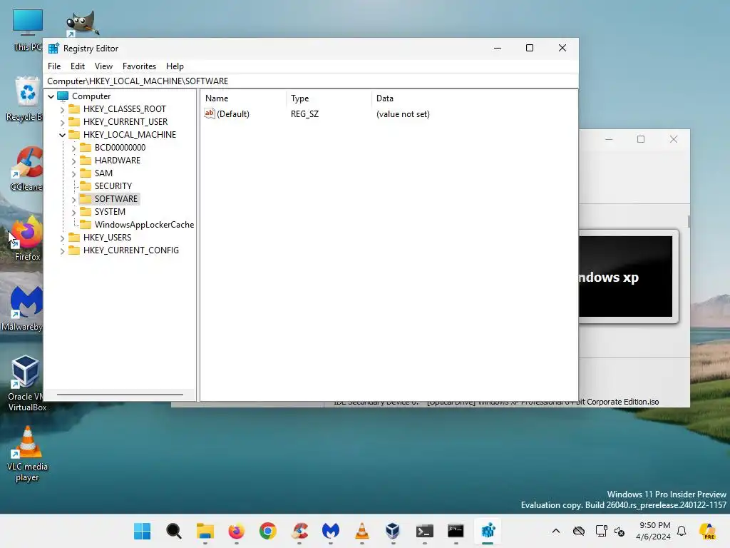Open the muted volume tray icon
Viewport: 730px width, 548px height.
[x=620, y=531]
